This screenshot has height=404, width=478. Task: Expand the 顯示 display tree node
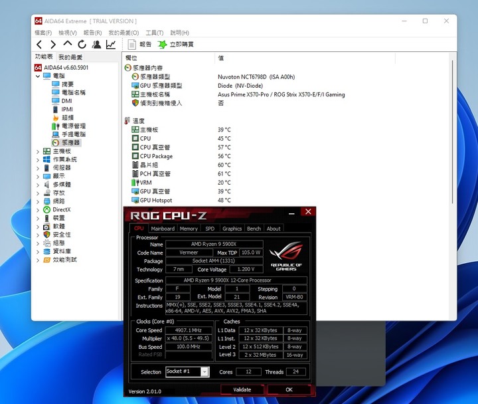pos(38,176)
